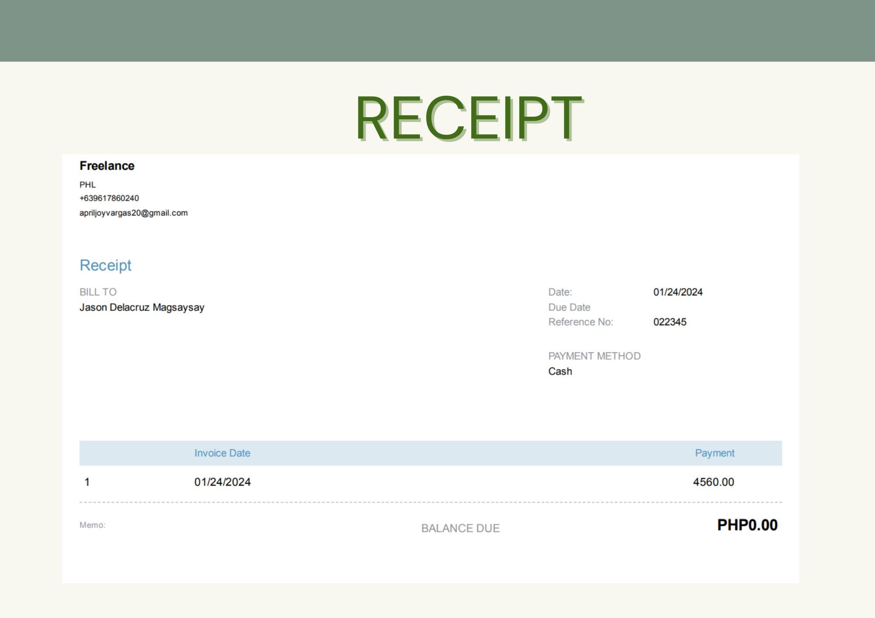Viewport: 875px width, 618px height.
Task: Select the Cash payment method text
Action: point(560,371)
